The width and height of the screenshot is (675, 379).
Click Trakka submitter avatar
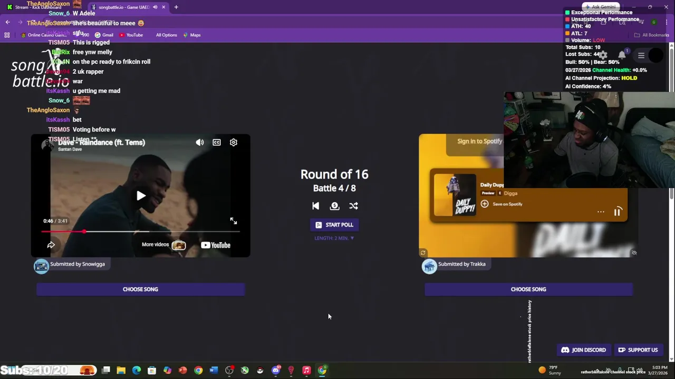[x=429, y=266]
